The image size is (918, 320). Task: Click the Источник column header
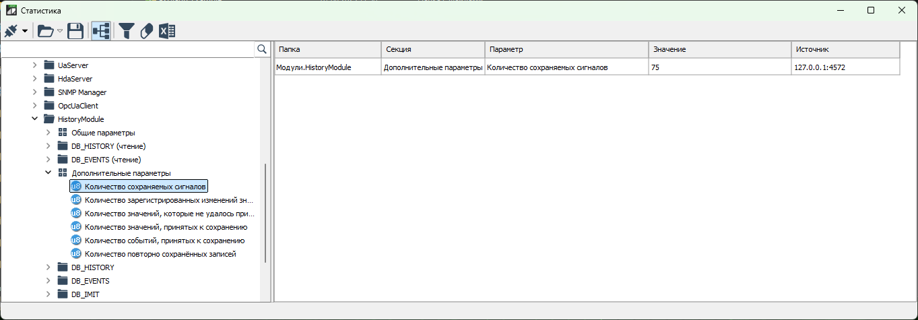845,50
